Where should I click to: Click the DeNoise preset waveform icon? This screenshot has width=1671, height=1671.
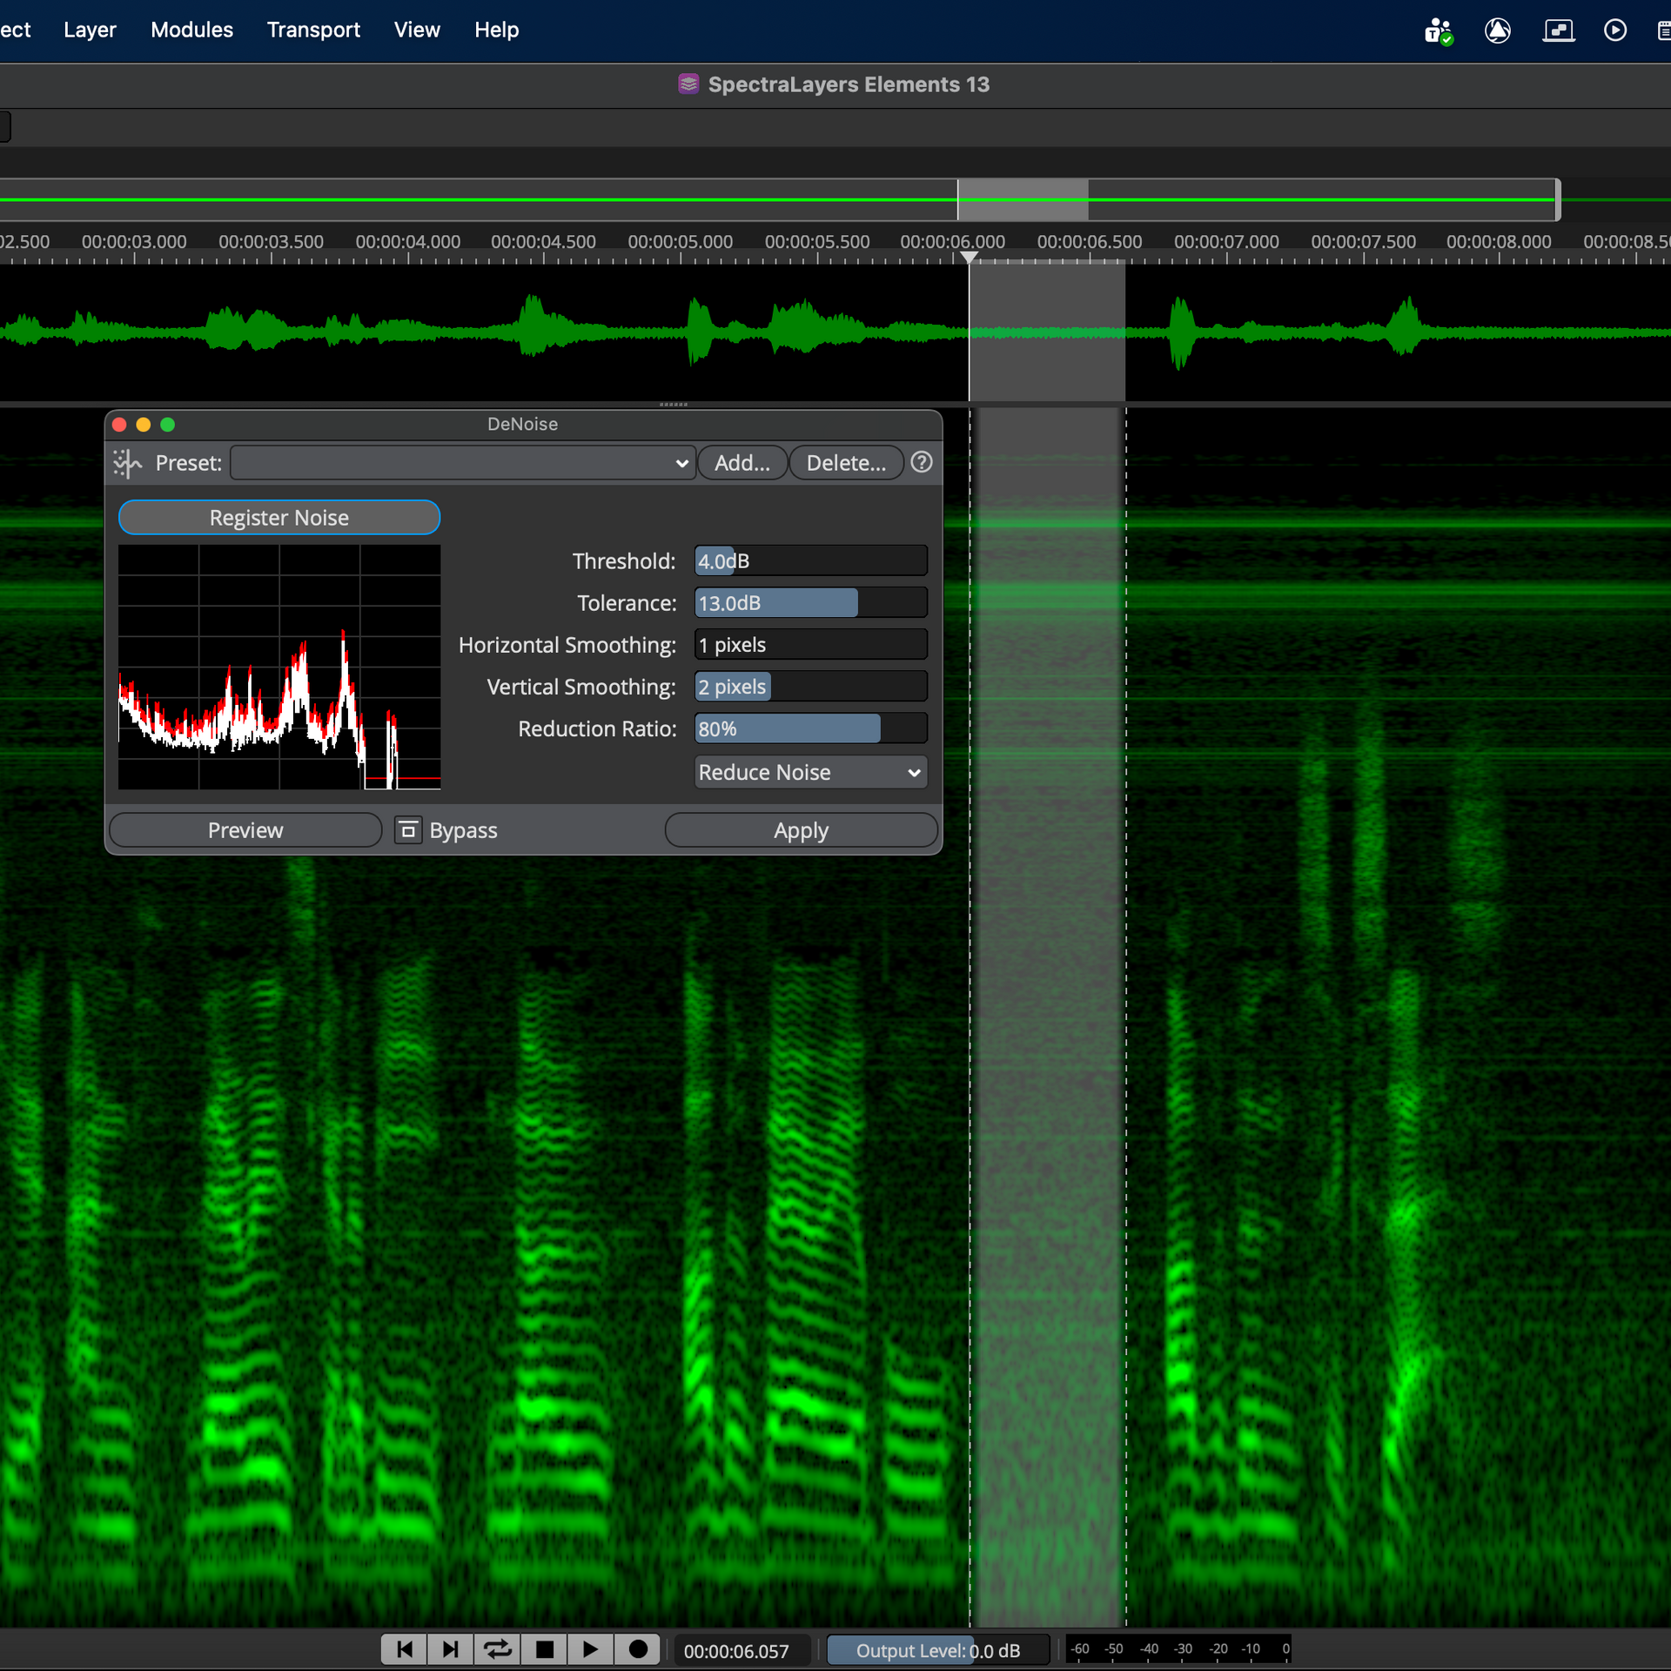[127, 463]
